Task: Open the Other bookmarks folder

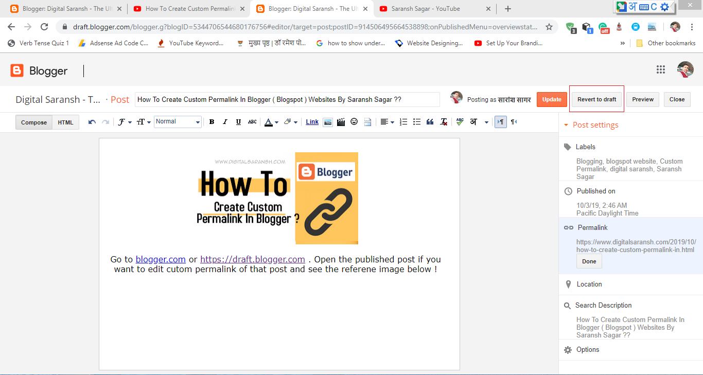Action: (x=666, y=43)
